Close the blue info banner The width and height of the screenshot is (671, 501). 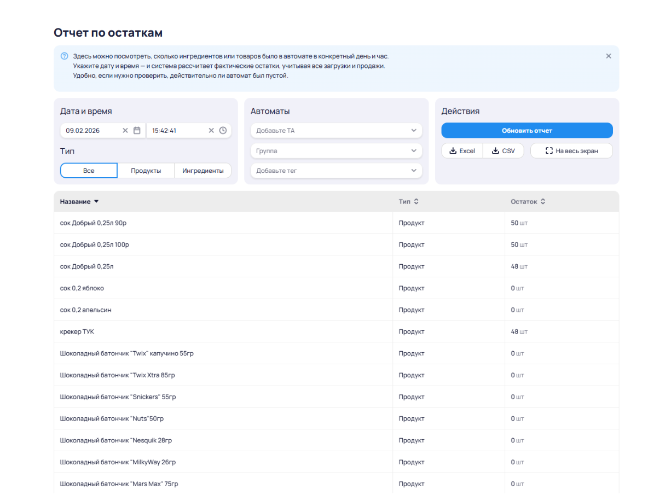(x=608, y=56)
